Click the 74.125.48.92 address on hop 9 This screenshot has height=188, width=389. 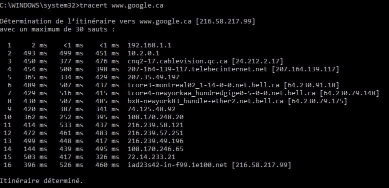[x=151, y=109]
